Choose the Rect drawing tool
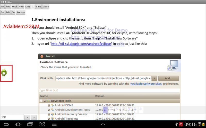 click(8, 7)
